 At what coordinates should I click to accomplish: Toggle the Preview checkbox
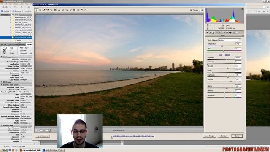tap(191, 10)
